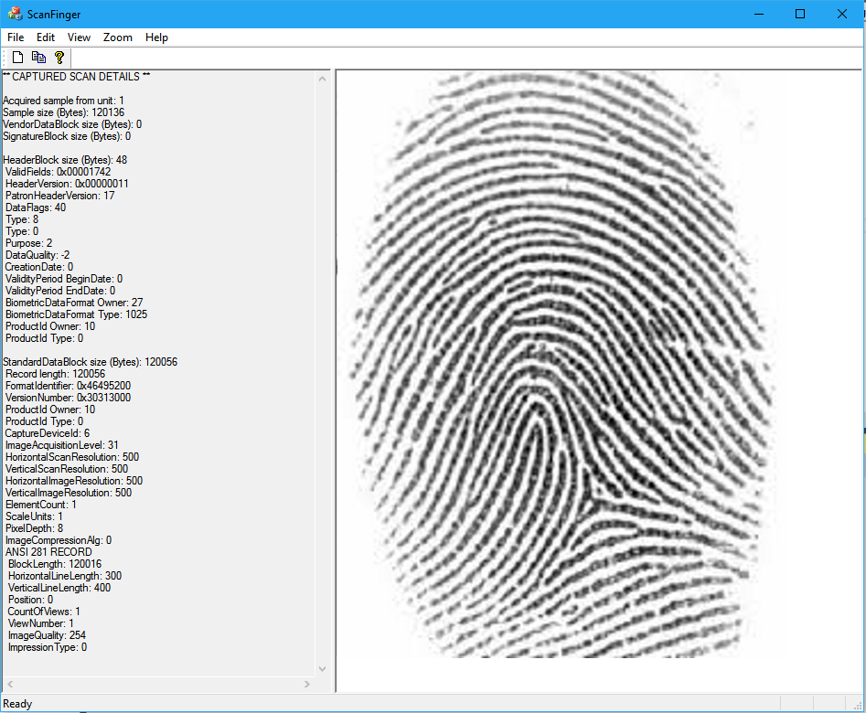Open the Help menu

156,37
